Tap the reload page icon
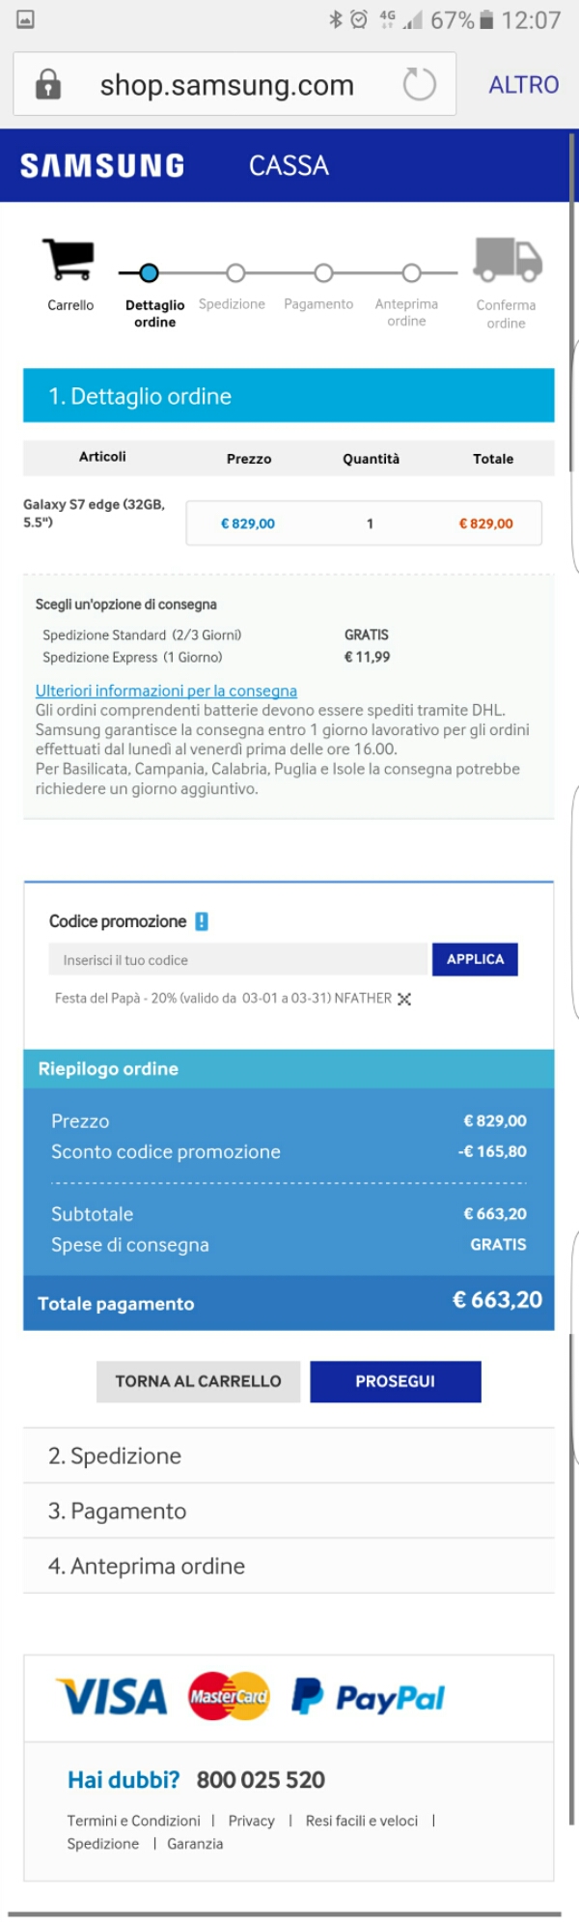 [x=419, y=84]
